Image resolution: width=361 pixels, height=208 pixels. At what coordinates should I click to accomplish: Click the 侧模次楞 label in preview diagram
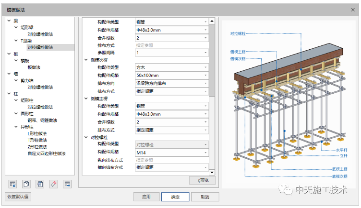238,59
